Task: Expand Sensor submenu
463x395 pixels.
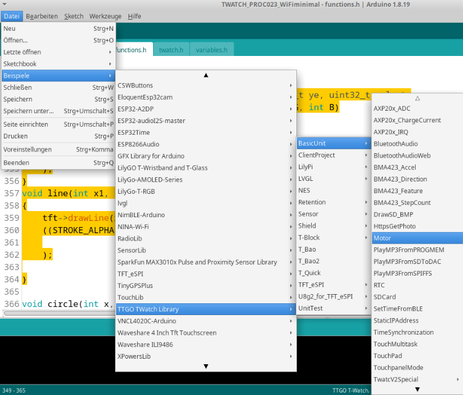Action: click(334, 214)
